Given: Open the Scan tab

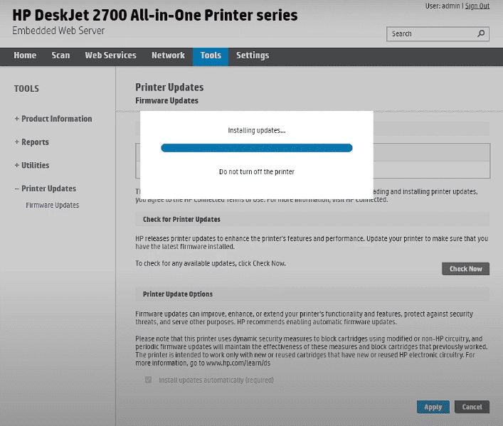Looking at the screenshot, I should pyautogui.click(x=60, y=55).
